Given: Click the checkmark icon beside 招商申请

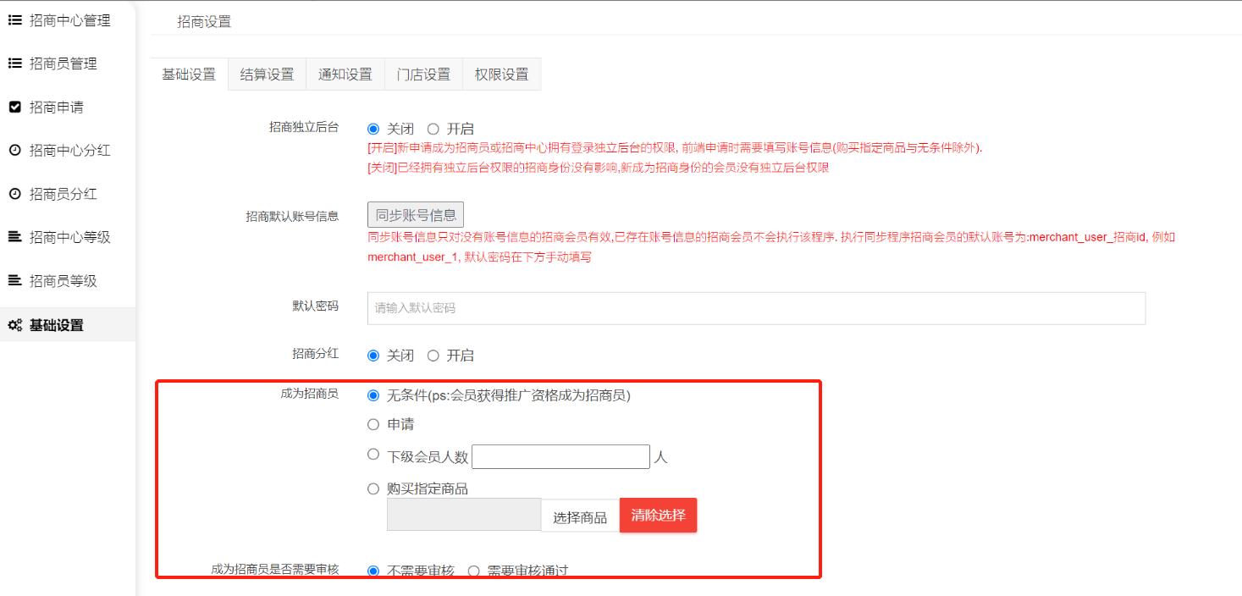Looking at the screenshot, I should click(x=14, y=108).
